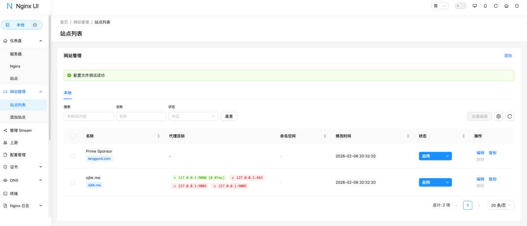Open 配置管理 in the sidebar

coord(18,155)
